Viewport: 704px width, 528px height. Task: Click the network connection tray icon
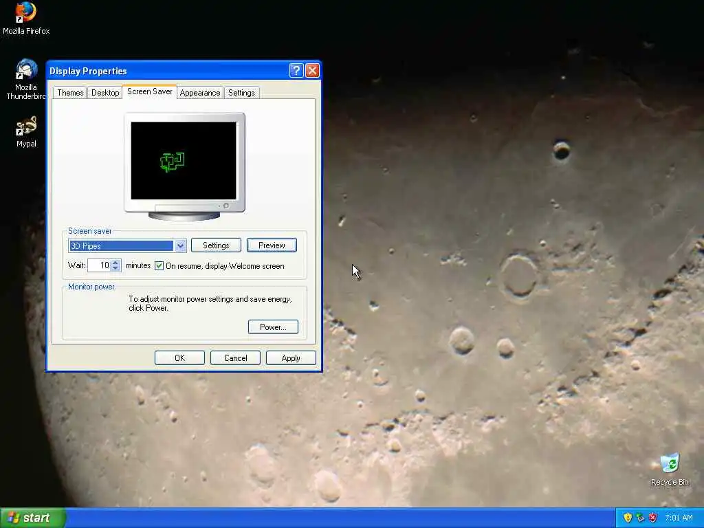640,518
